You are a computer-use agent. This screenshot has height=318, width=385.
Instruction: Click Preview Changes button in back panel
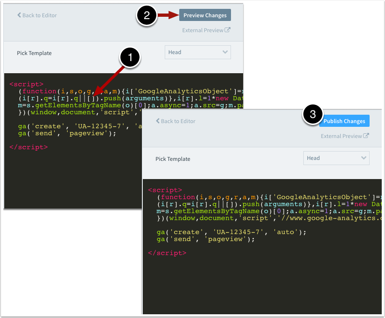(205, 15)
